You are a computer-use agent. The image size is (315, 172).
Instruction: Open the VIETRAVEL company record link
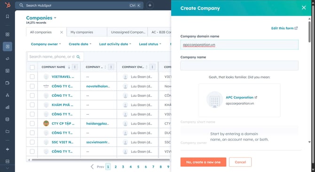click(x=63, y=77)
